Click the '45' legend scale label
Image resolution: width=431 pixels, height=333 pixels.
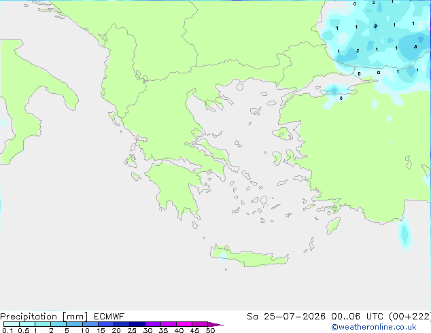click(x=194, y=330)
